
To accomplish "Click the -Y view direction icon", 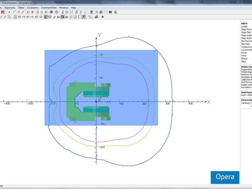I will click(x=32, y=17).
